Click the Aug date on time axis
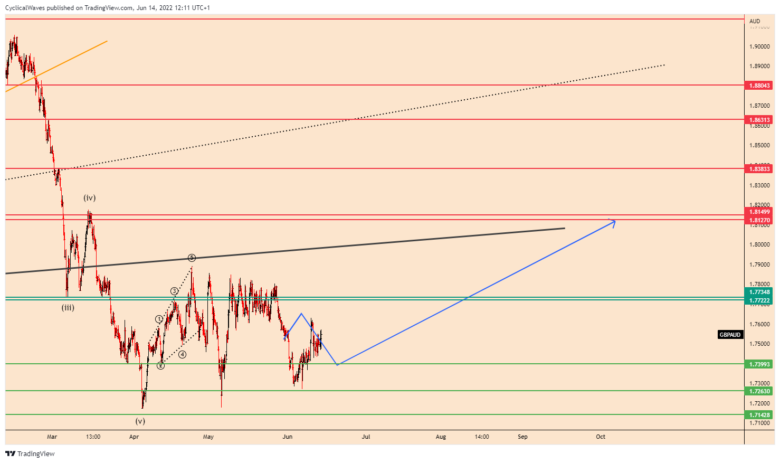The width and height of the screenshot is (780, 463). [441, 437]
